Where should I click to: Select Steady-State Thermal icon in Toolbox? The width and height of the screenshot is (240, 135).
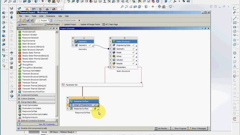(x=20, y=52)
